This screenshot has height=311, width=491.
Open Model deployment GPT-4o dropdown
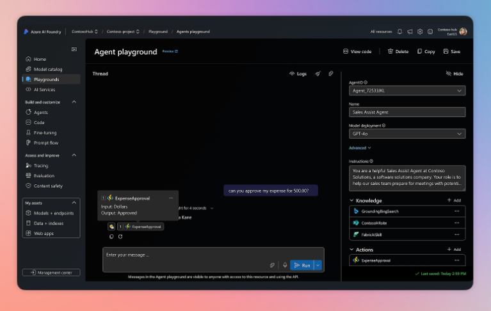(407, 134)
